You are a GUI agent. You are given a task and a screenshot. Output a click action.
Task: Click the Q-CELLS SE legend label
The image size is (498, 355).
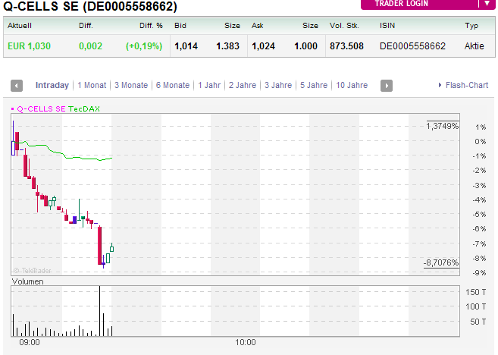pyautogui.click(x=41, y=109)
